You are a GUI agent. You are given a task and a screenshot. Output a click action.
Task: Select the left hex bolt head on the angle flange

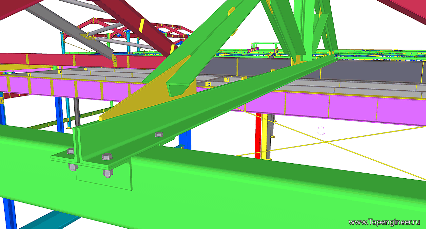point(71,151)
